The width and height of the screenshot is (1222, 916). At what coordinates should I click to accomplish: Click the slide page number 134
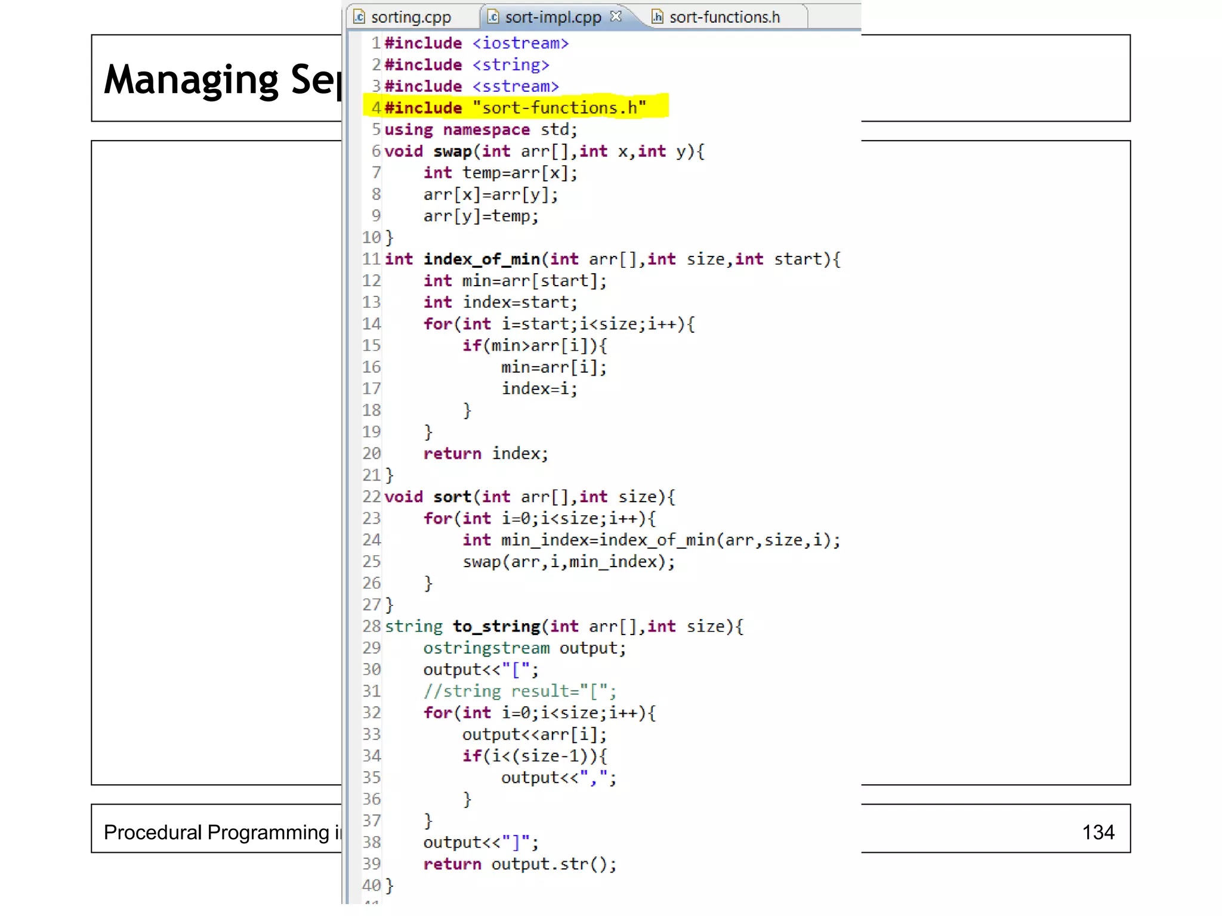pos(1098,833)
